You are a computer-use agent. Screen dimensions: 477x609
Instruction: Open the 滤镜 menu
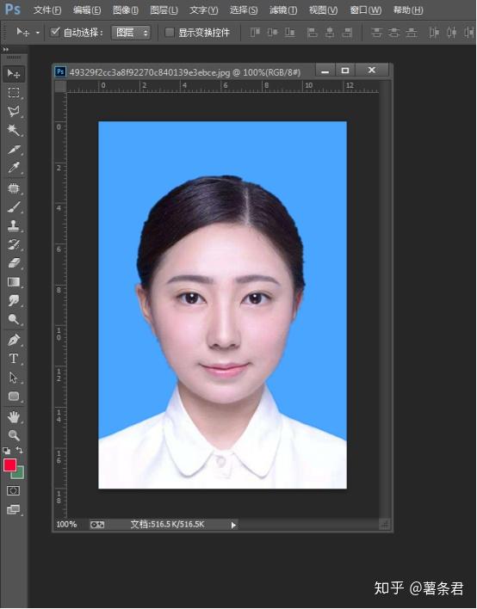(x=283, y=10)
